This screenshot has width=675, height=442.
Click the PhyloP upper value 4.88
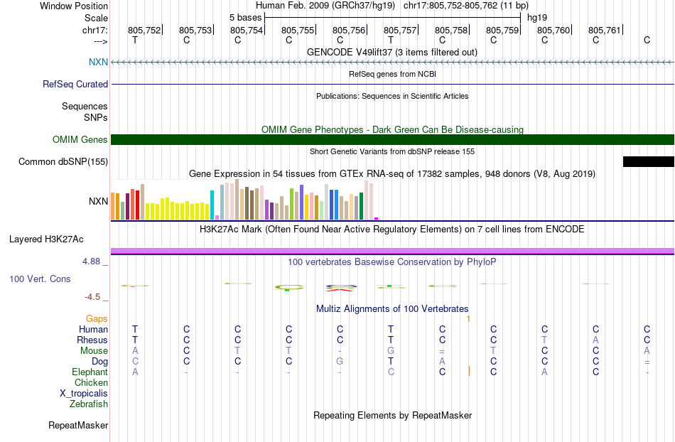tap(91, 262)
